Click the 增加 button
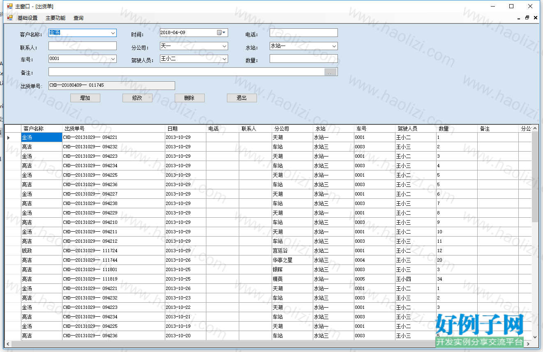The height and width of the screenshot is (352, 543). [x=85, y=98]
